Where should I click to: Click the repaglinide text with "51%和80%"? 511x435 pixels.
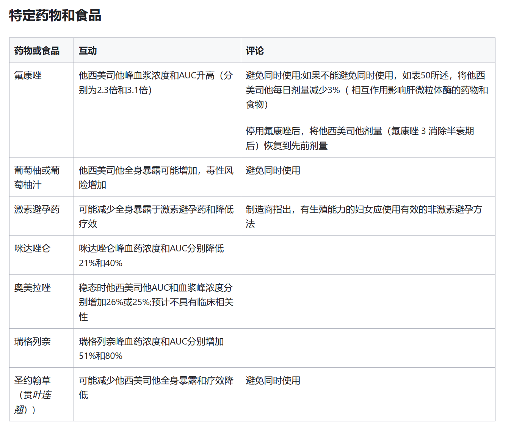(x=151, y=349)
